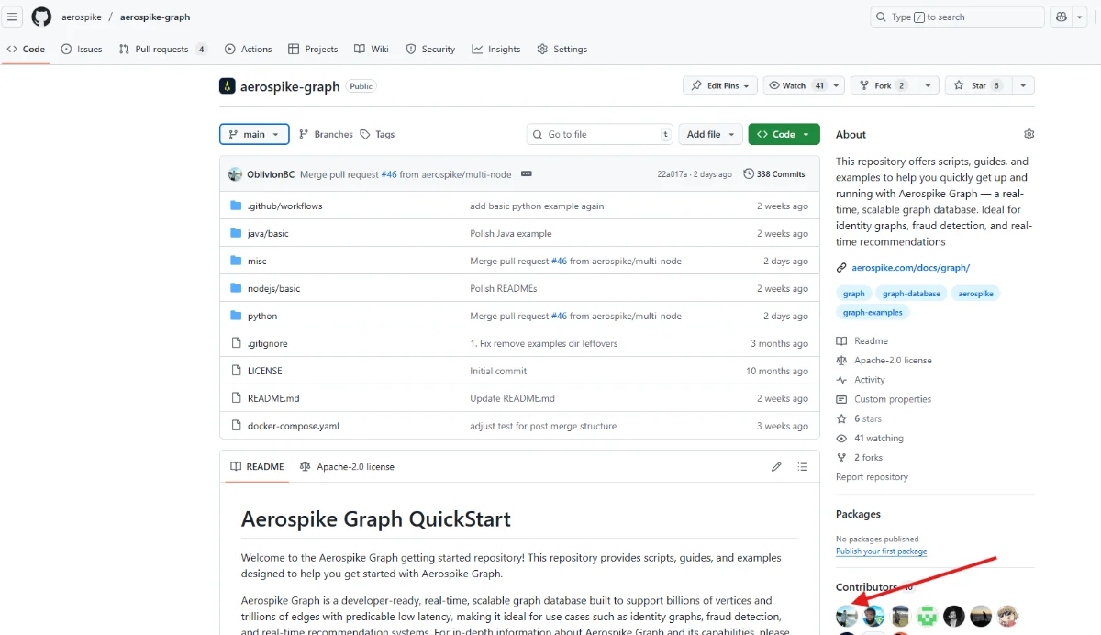Star the repository
Screen dimensions: 1101x635
click(978, 85)
